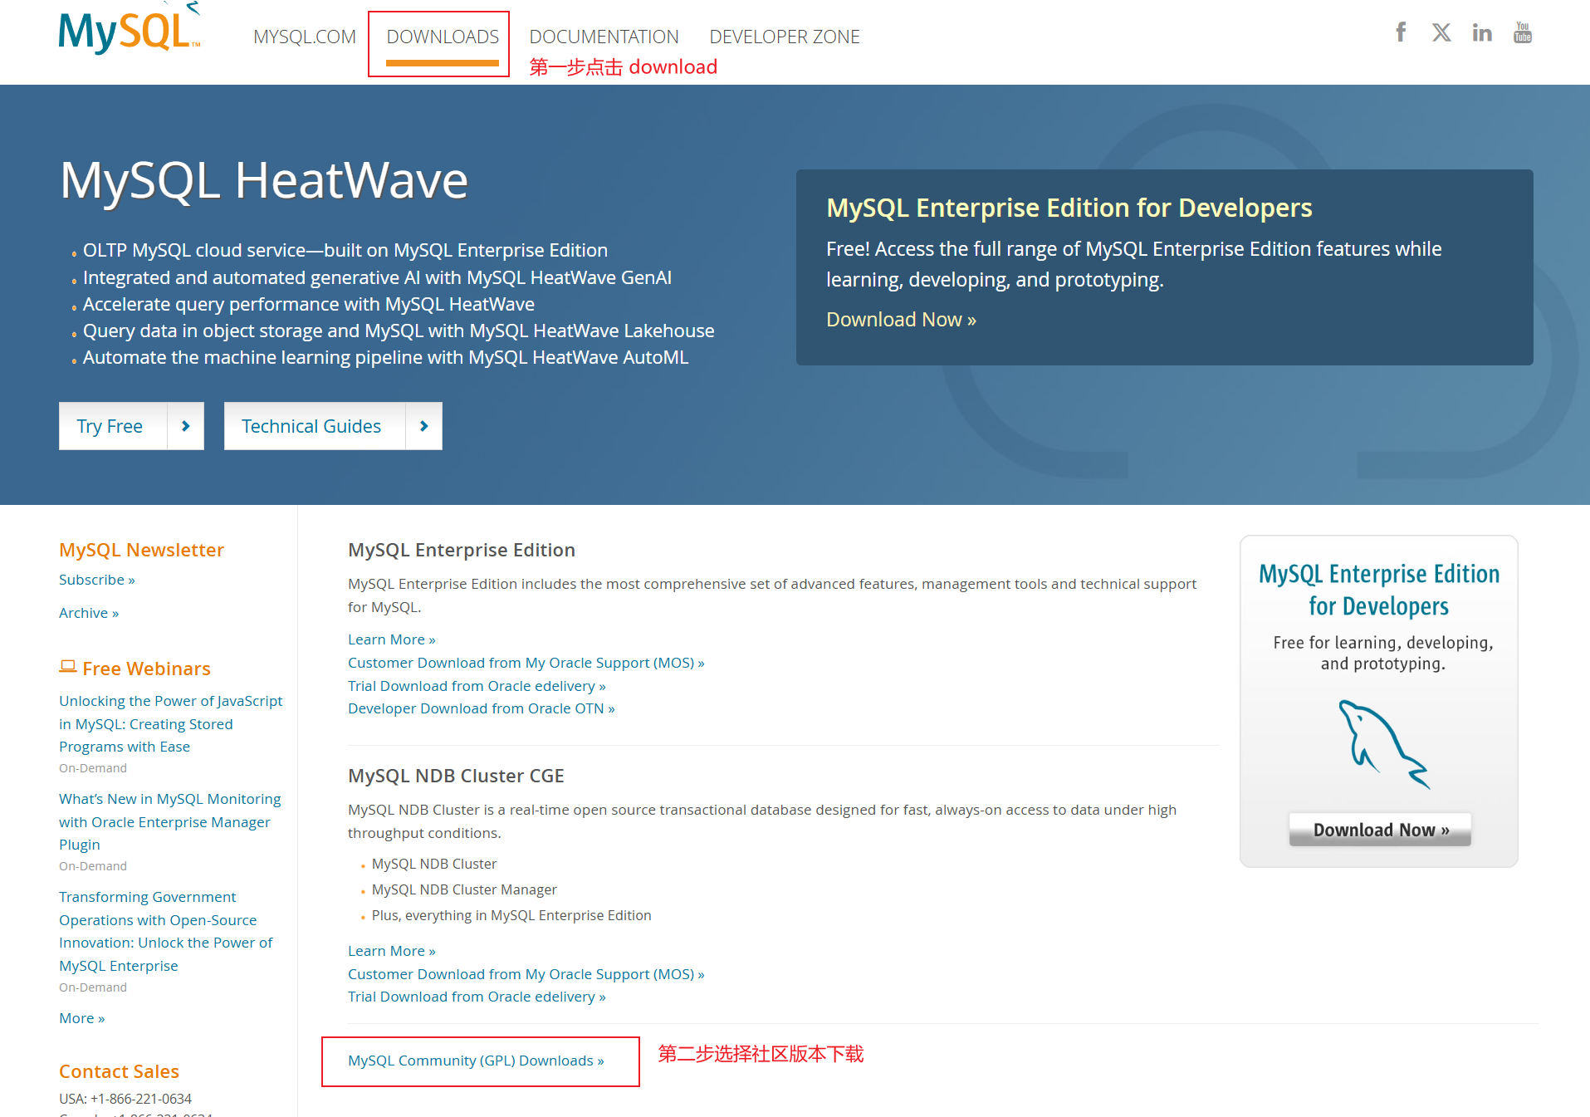Click the laptop icon beside Free Webinars
The image size is (1590, 1117).
tap(68, 667)
